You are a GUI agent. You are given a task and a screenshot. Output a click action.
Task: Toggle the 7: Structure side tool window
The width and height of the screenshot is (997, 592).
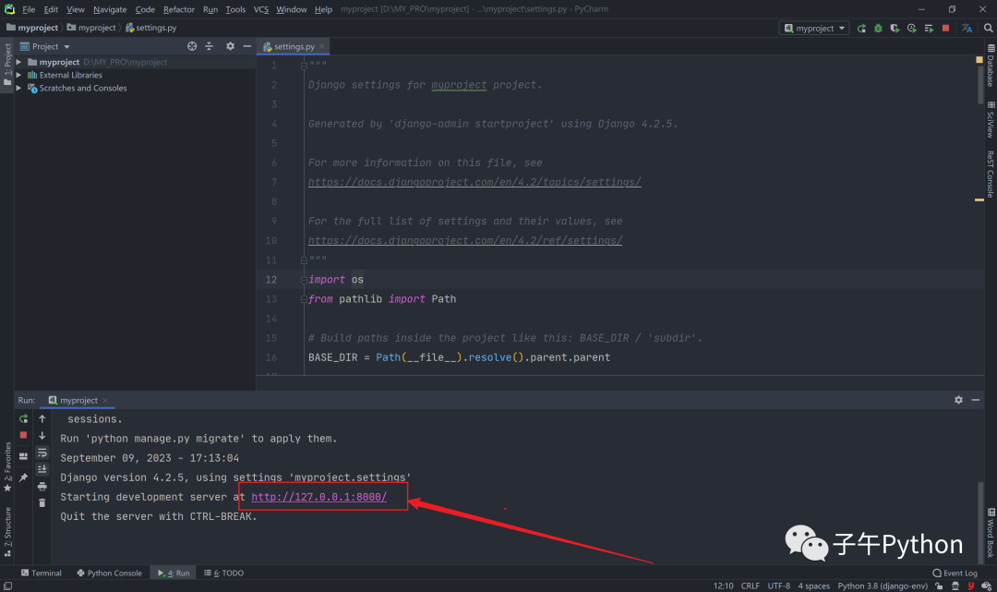(x=7, y=532)
